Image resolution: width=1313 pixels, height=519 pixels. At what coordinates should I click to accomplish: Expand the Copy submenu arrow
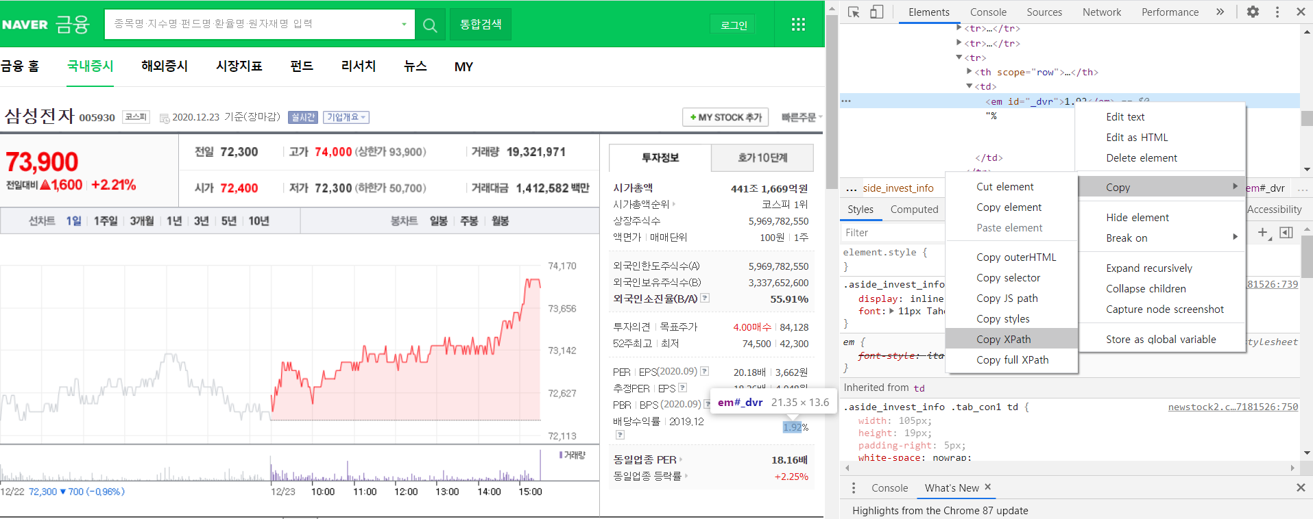1235,186
